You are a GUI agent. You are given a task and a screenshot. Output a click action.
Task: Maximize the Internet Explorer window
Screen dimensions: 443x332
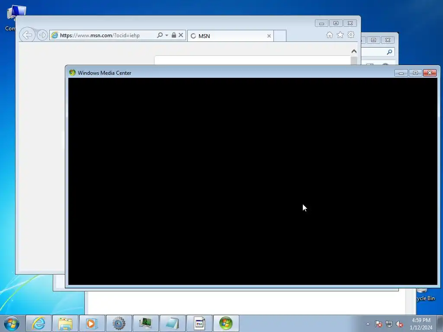click(336, 23)
